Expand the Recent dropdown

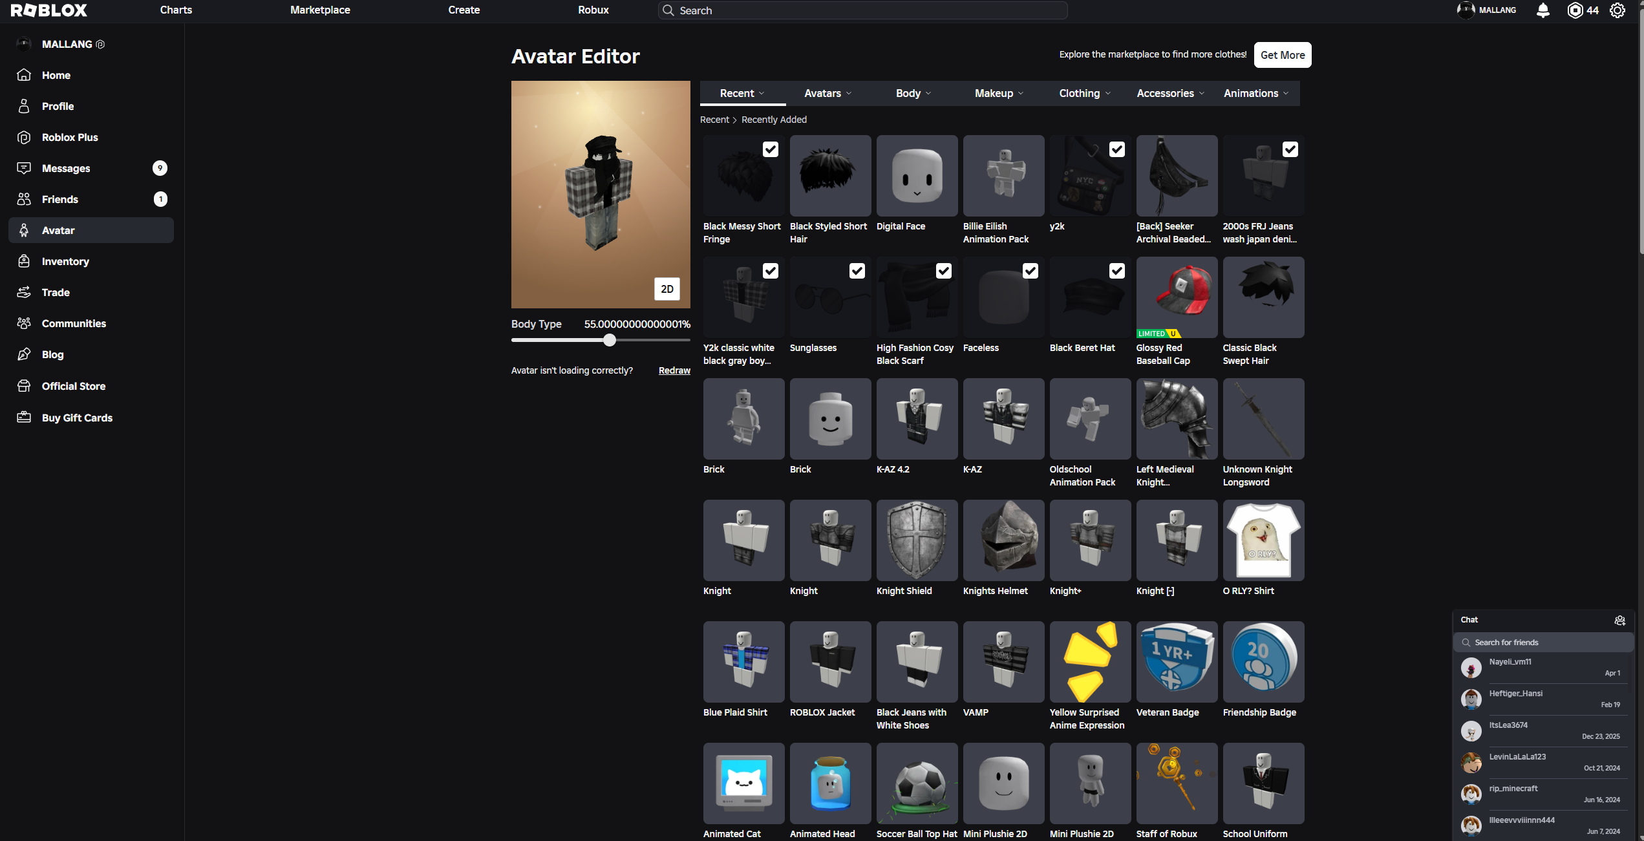(x=743, y=93)
